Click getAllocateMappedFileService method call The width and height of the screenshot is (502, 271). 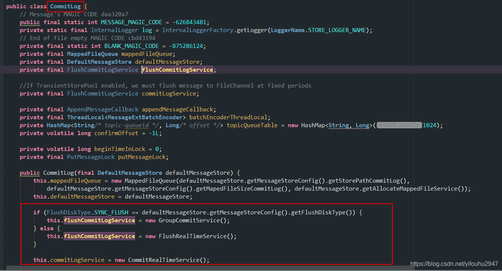410,189
